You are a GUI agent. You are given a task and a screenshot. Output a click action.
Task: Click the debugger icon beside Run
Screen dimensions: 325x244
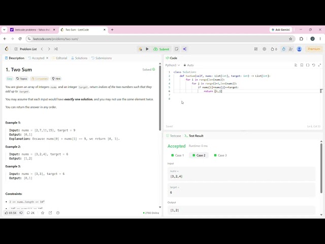coord(140,49)
